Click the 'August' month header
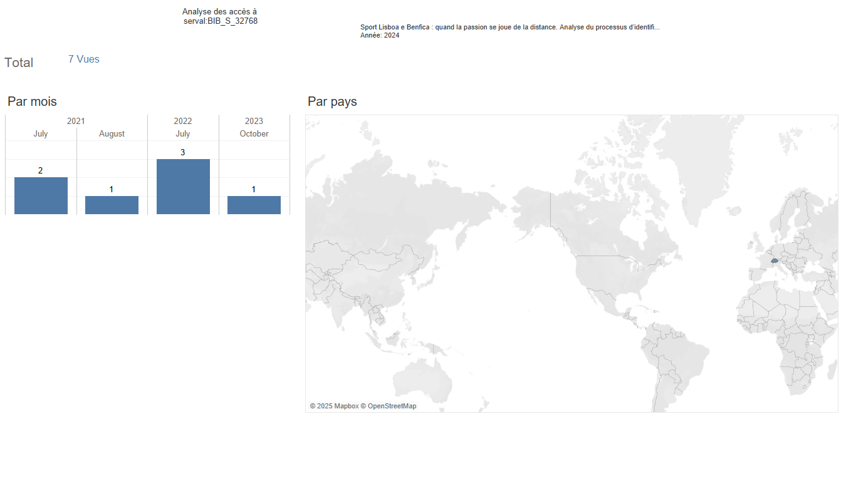 click(112, 133)
